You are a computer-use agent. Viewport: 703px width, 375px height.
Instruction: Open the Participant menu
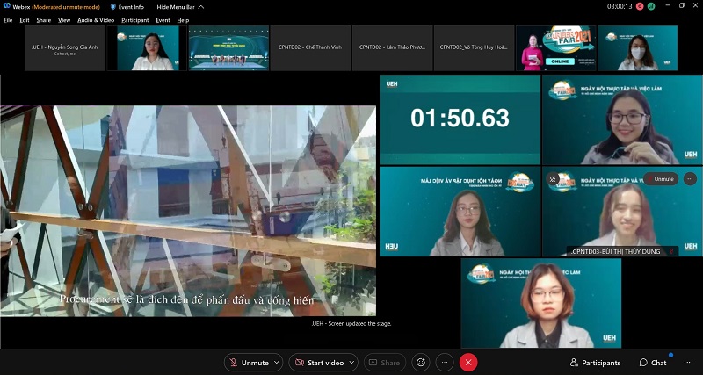tap(135, 20)
